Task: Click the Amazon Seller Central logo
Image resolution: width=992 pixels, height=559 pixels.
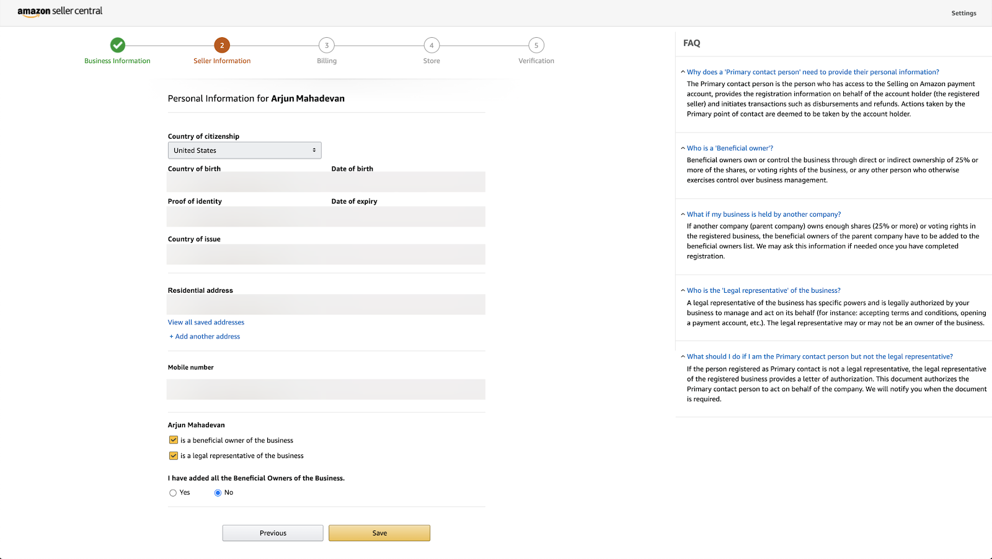Action: click(60, 11)
